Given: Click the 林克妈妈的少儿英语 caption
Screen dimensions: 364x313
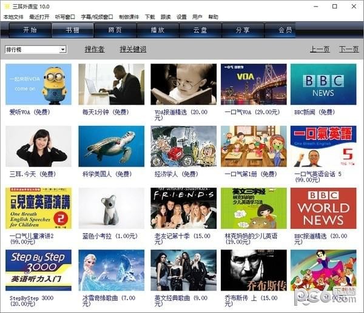Looking at the screenshot, I should (x=251, y=239).
